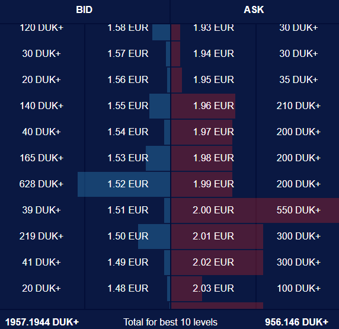This screenshot has width=339, height=329.
Task: Click the 210 DUK+ ask volume
Action: (x=299, y=106)
